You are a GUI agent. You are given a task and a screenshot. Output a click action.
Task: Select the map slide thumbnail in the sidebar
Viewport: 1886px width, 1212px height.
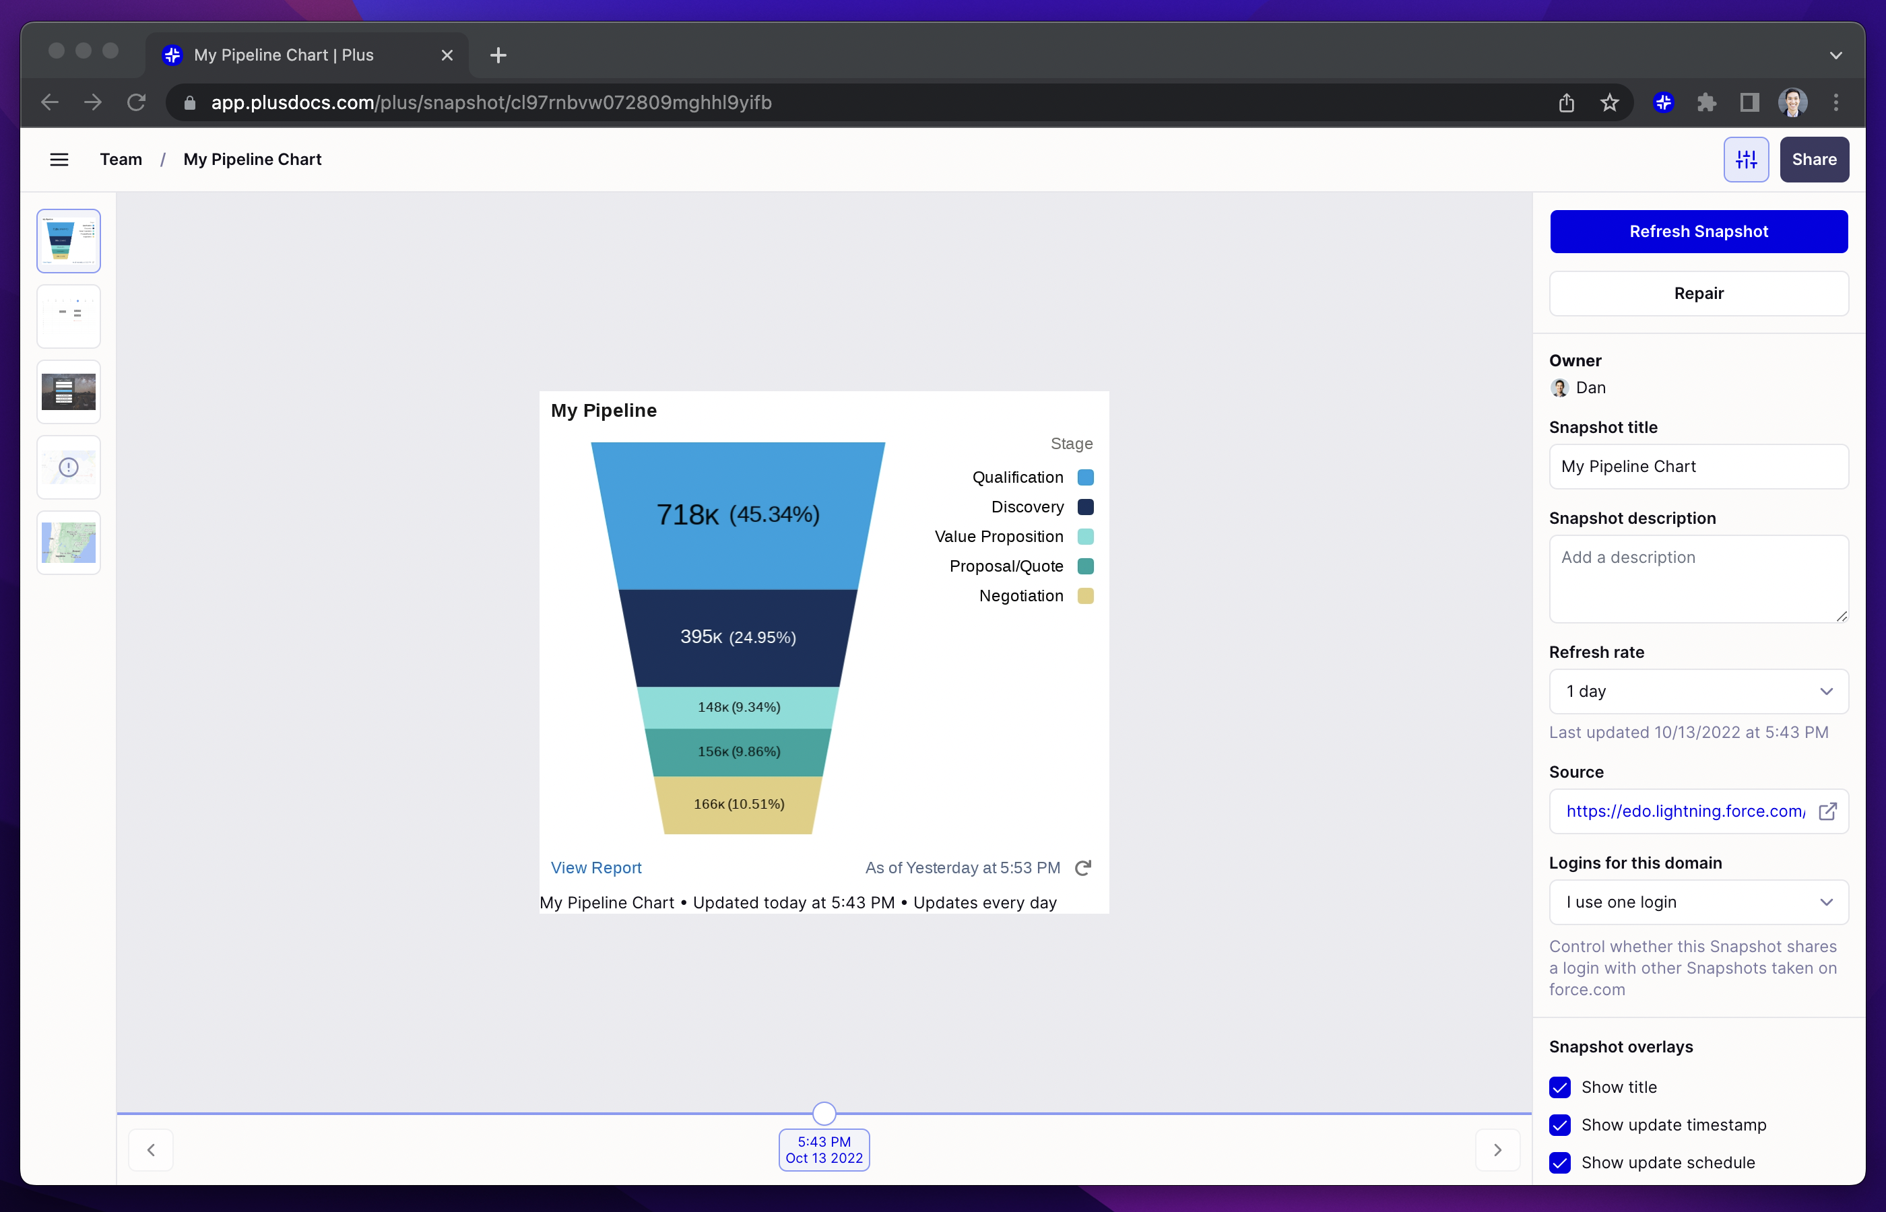coord(69,542)
